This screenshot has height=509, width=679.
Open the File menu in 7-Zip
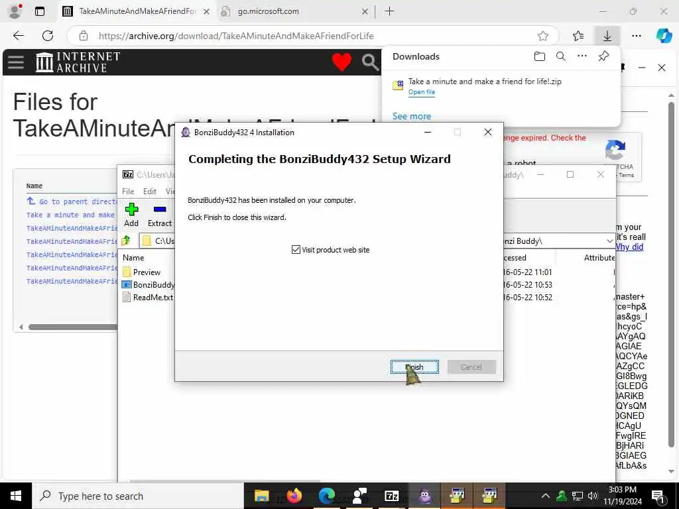click(x=128, y=192)
